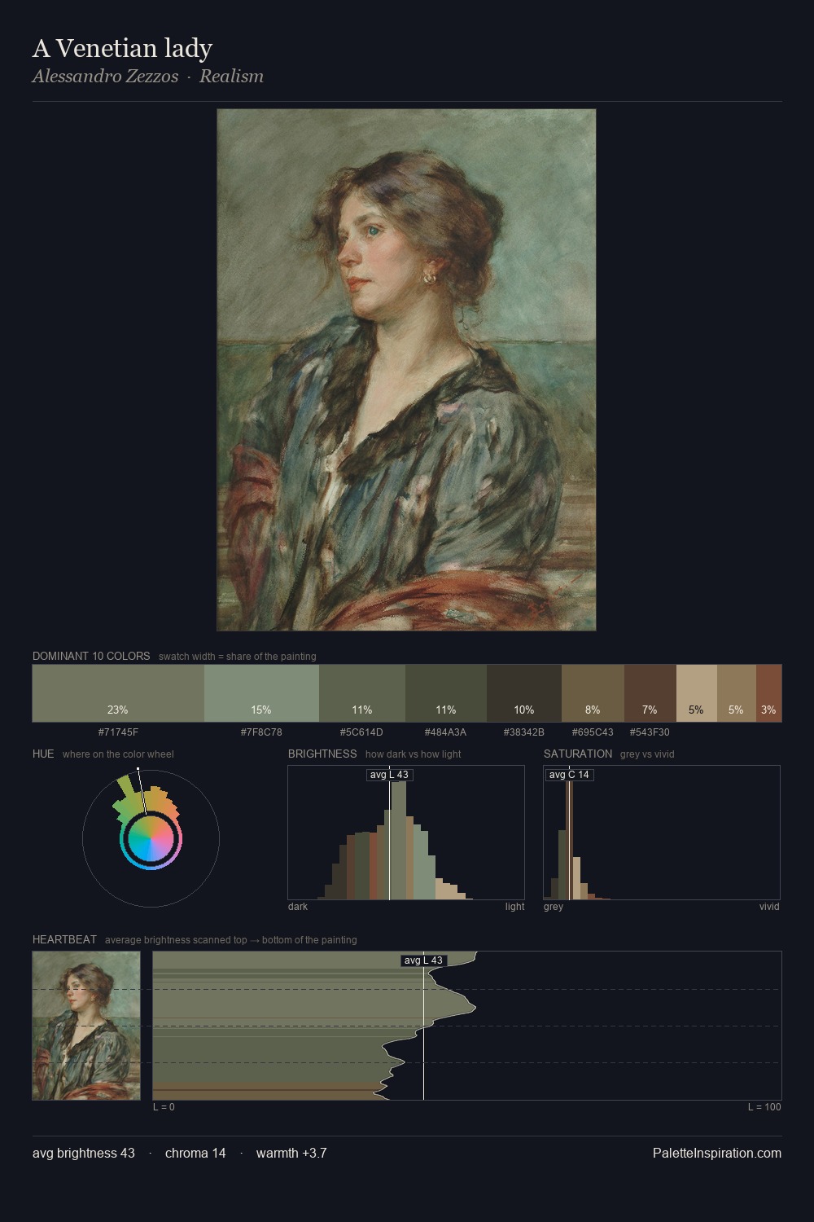
Task: Click 'how dark vs how light' caption
Action: [x=414, y=754]
